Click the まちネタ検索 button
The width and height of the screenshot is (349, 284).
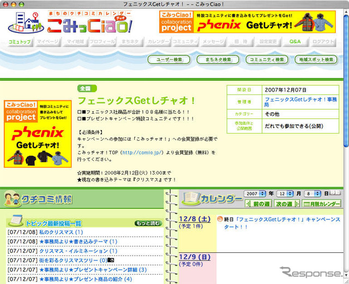coord(218,59)
